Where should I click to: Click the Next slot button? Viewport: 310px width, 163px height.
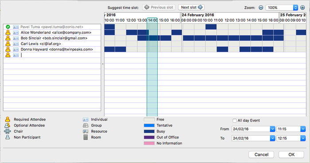191,8
